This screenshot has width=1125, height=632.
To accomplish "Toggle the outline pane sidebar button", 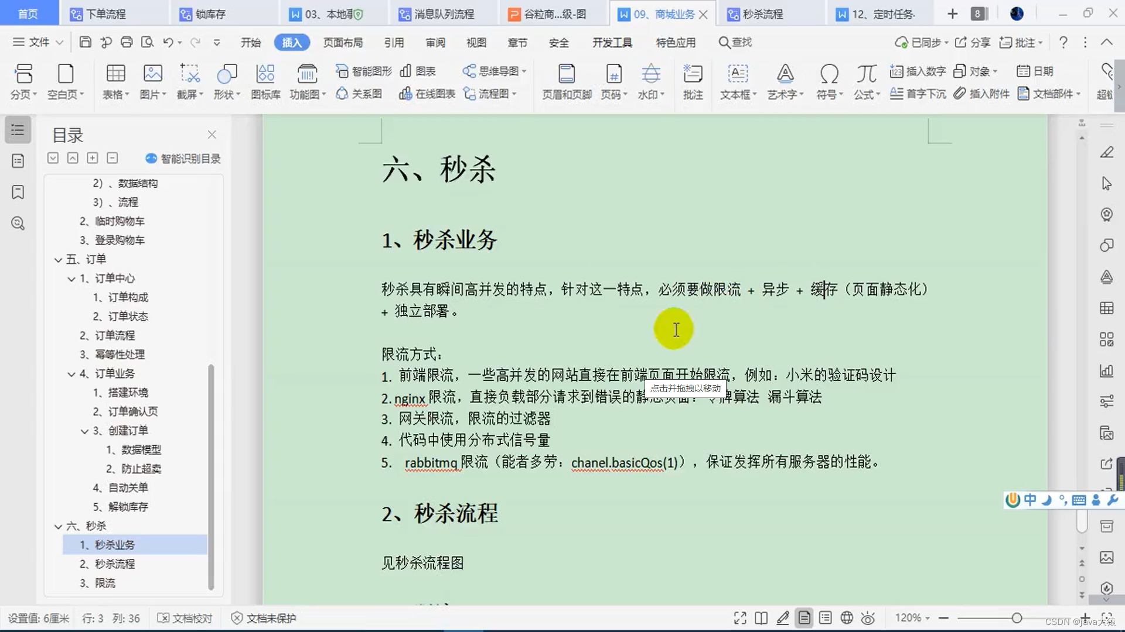I will point(18,130).
